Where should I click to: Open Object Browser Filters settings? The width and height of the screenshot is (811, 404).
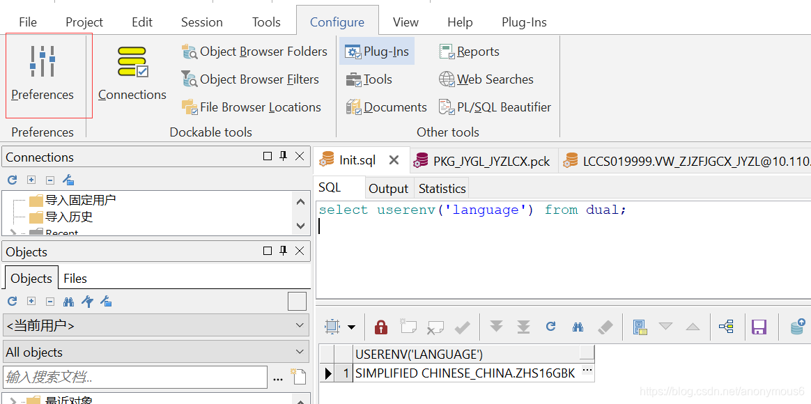[x=250, y=79]
